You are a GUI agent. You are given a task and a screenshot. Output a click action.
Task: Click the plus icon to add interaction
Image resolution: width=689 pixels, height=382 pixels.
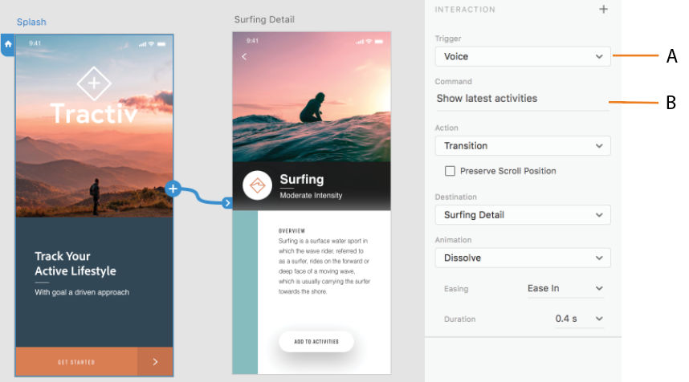[x=603, y=10]
